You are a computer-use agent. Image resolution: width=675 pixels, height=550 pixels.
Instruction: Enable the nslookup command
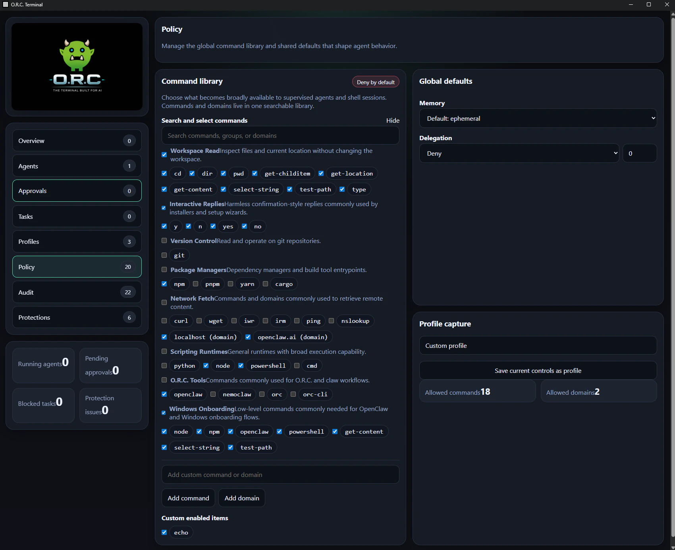[x=332, y=321]
